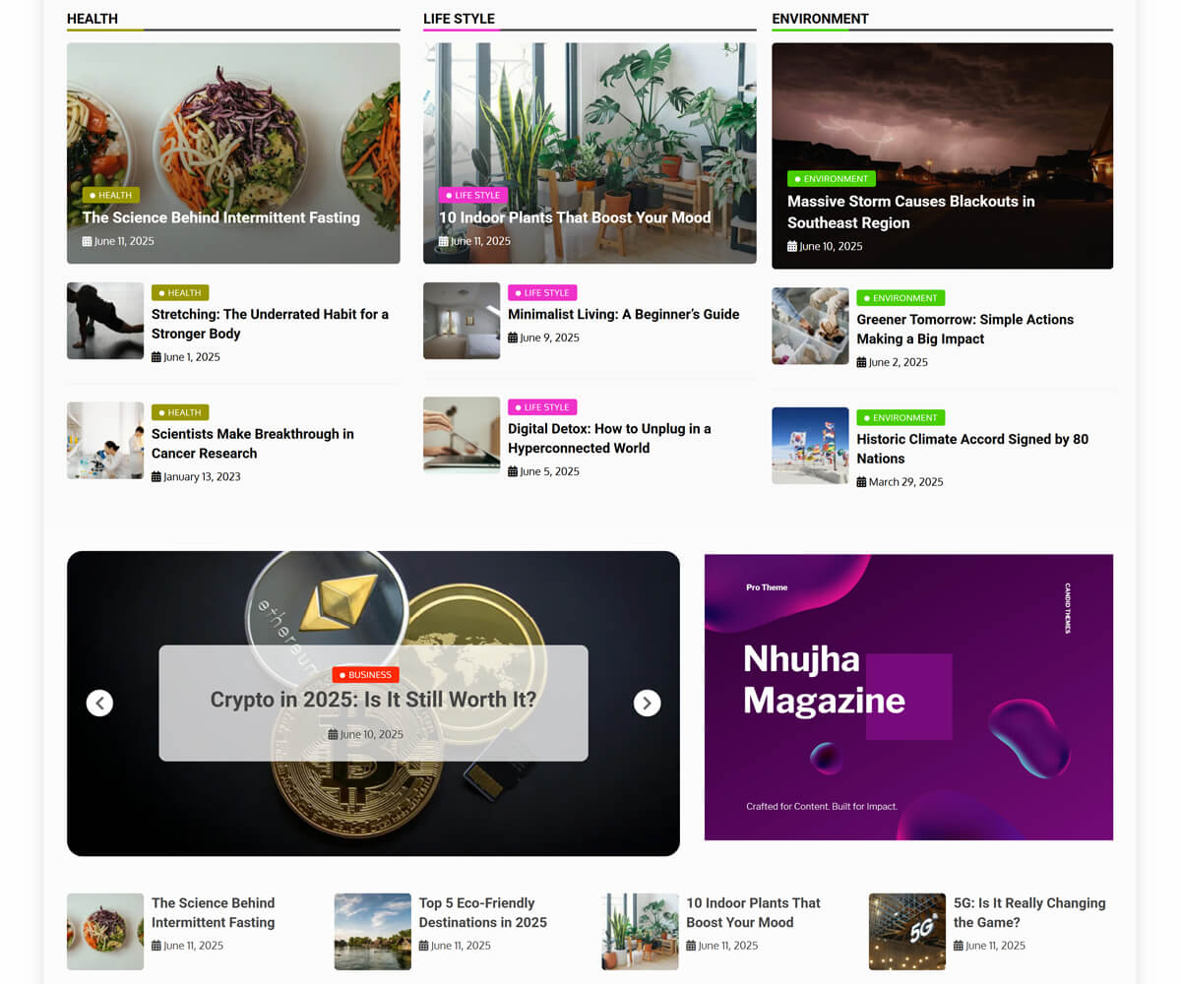Read 'Historic Climate Accord Signed by 80 Nations'
Image resolution: width=1181 pixels, height=984 pixels.
point(971,449)
